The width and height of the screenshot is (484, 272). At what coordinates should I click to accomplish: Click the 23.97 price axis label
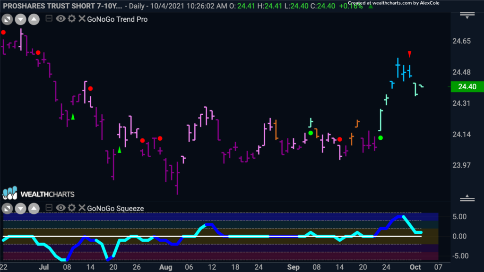[461, 165]
